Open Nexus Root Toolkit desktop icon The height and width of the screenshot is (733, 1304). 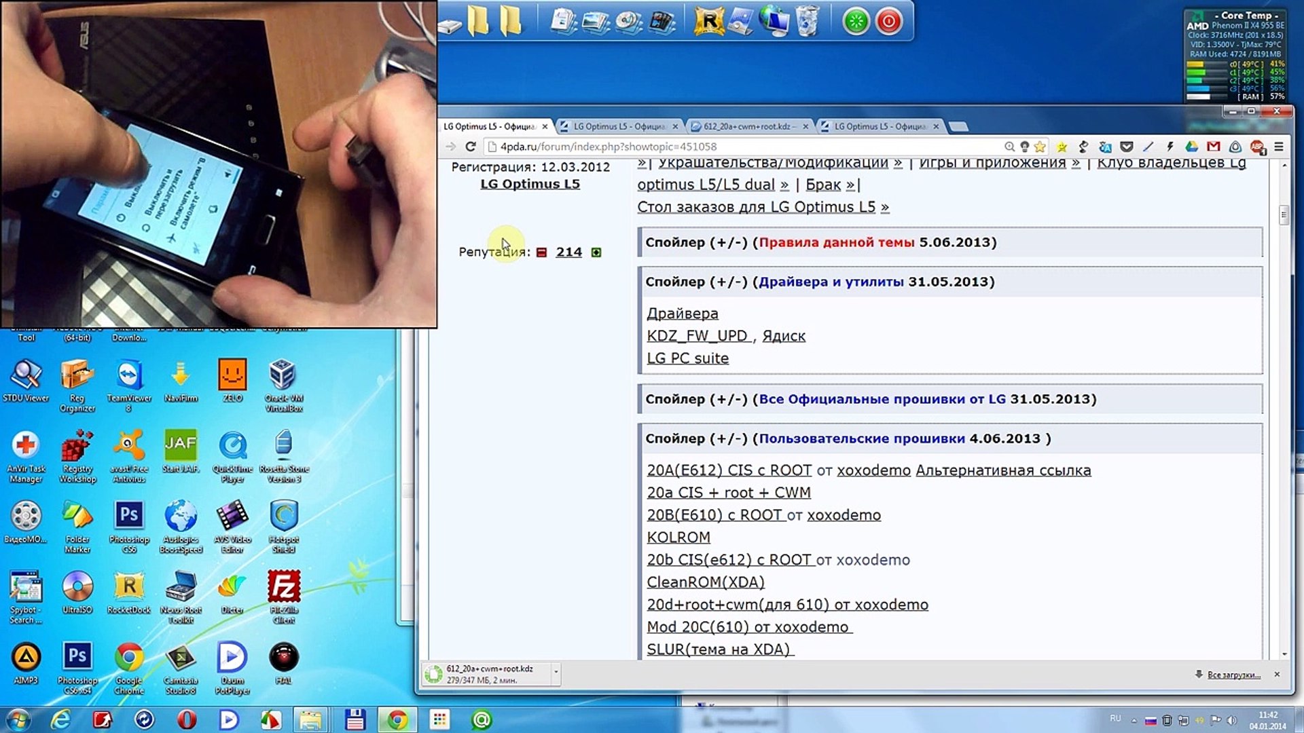point(181,597)
